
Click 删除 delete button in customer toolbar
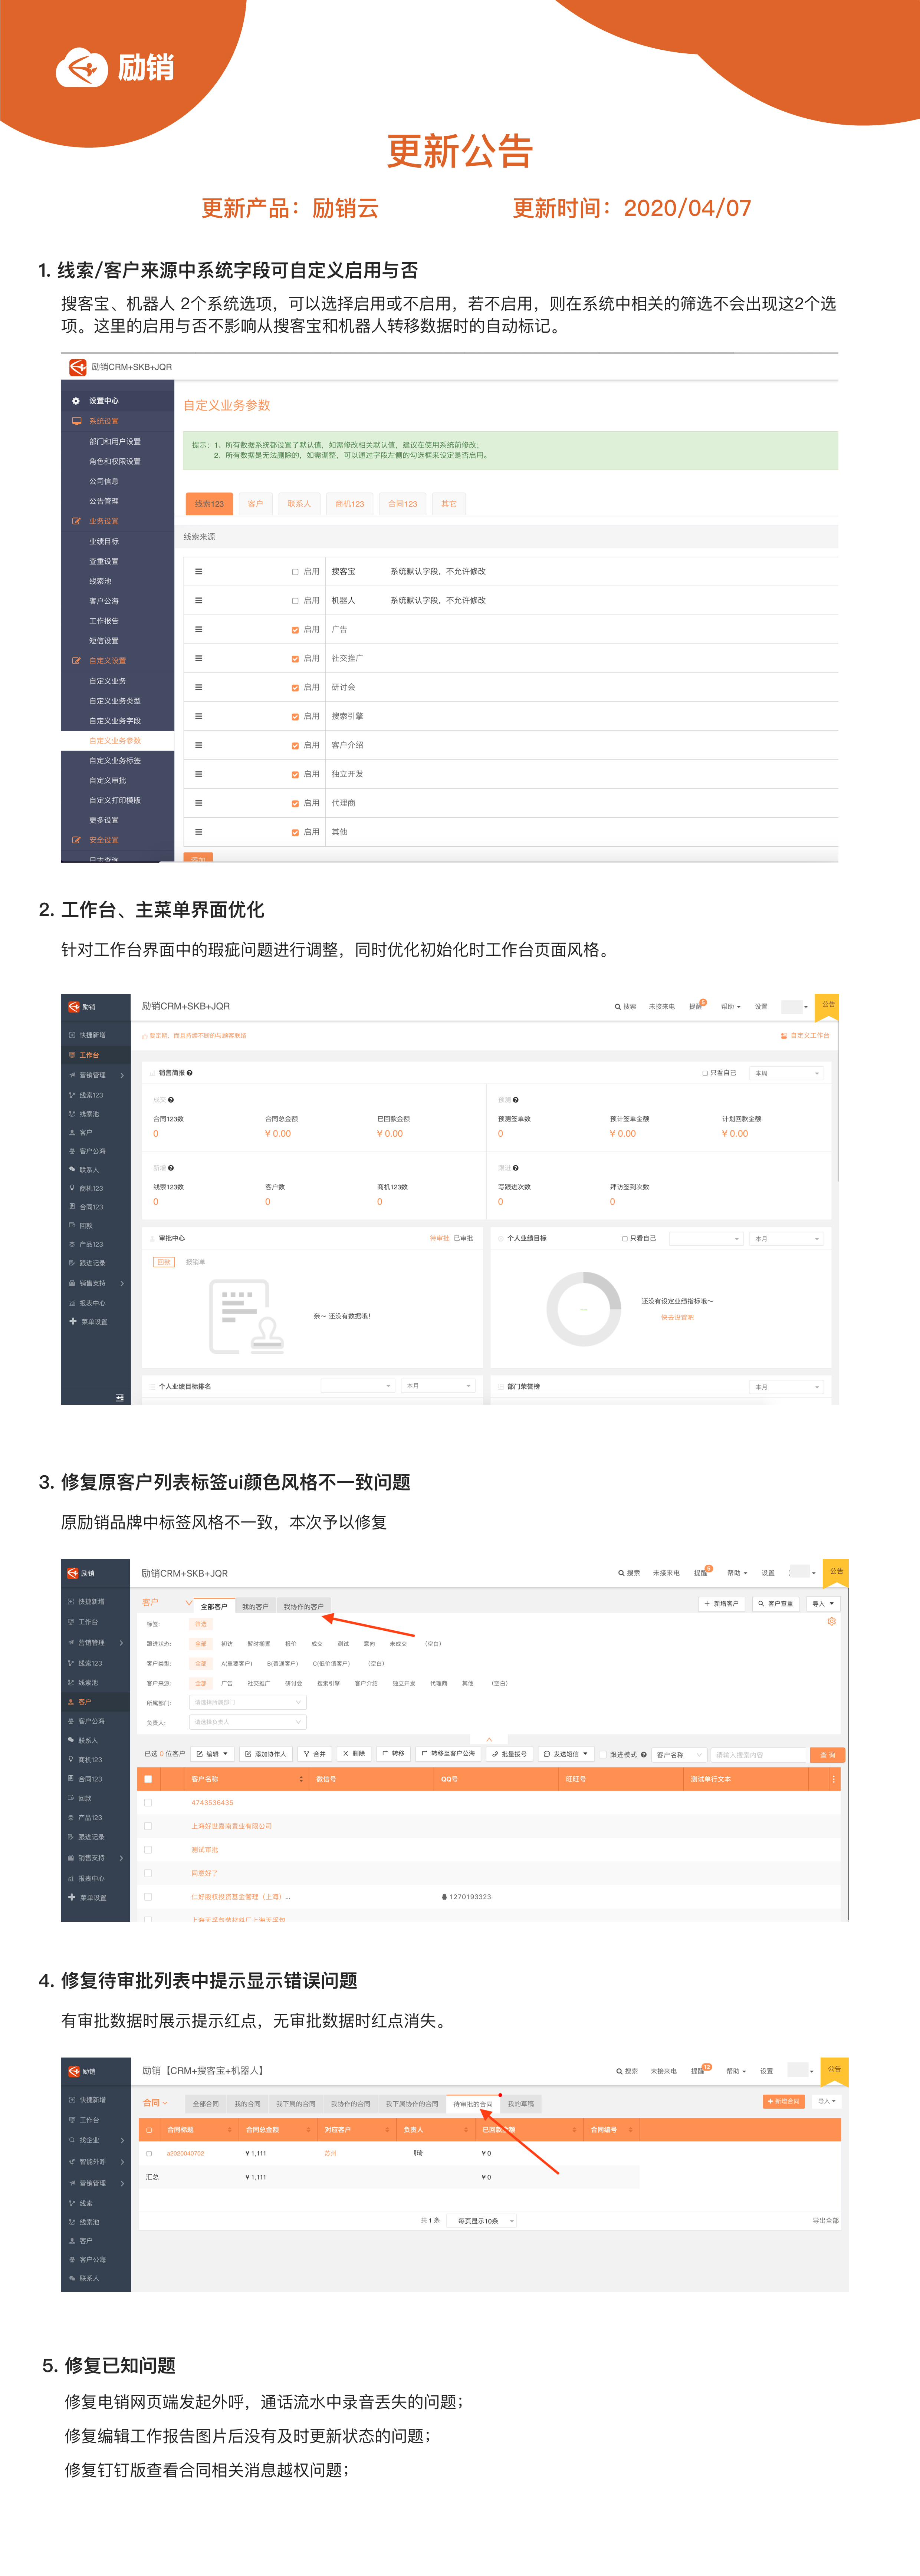coord(354,1754)
